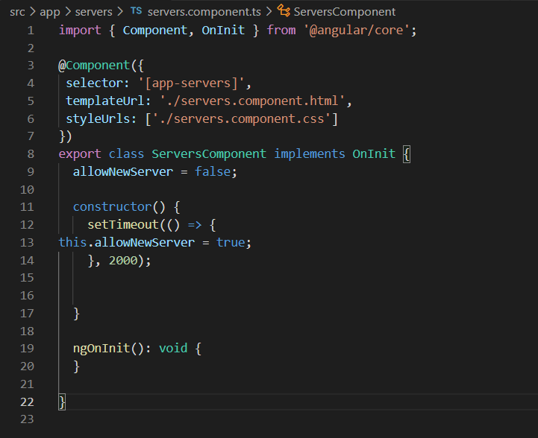The height and width of the screenshot is (438, 538).
Task: Open the src breadcrumb folder
Action: [x=17, y=12]
